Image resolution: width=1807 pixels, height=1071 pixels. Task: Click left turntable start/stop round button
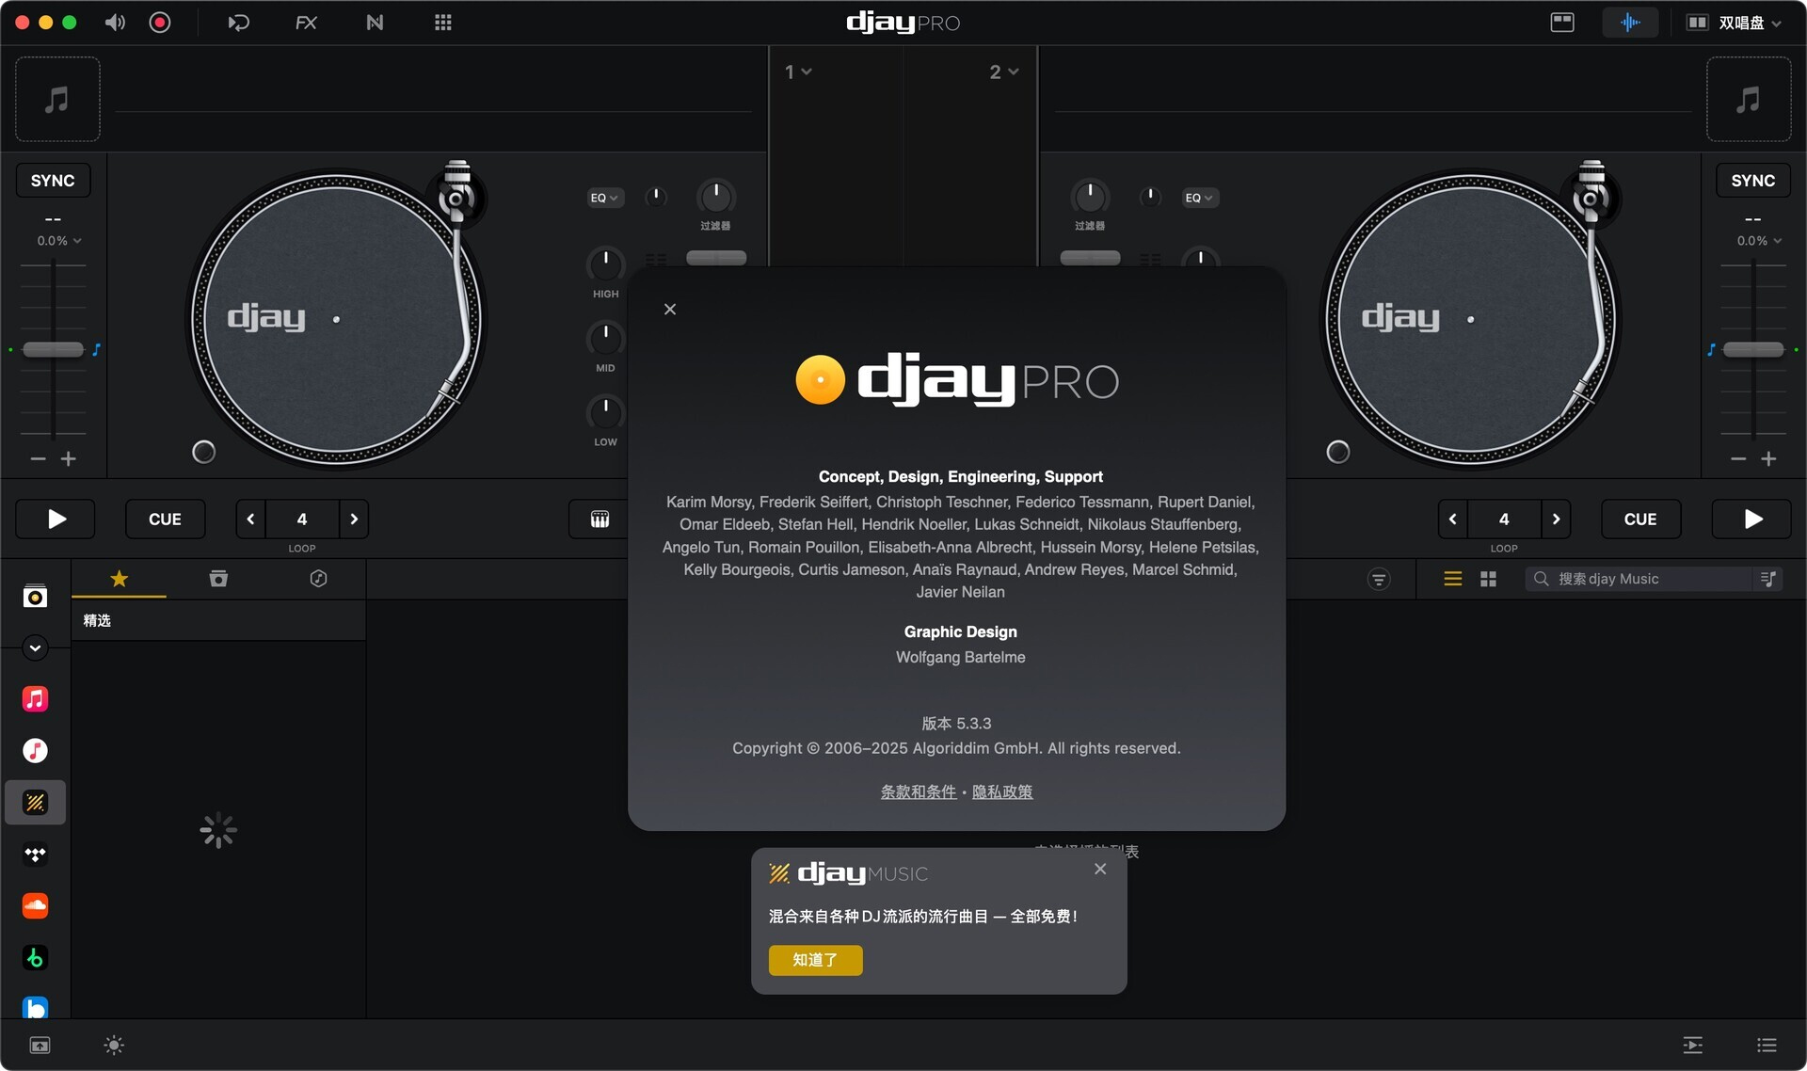point(203,452)
